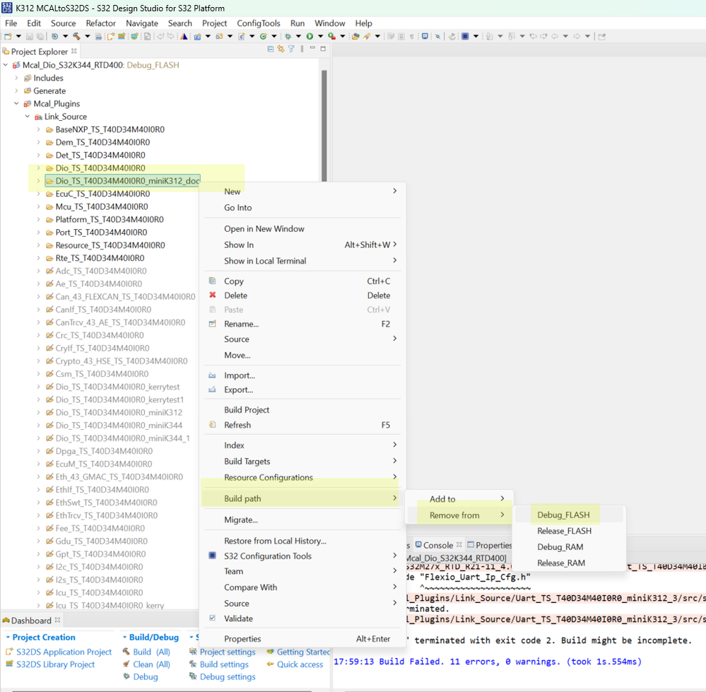Close the Dashboard tab
Image resolution: width=706 pixels, height=692 pixels.
58,620
